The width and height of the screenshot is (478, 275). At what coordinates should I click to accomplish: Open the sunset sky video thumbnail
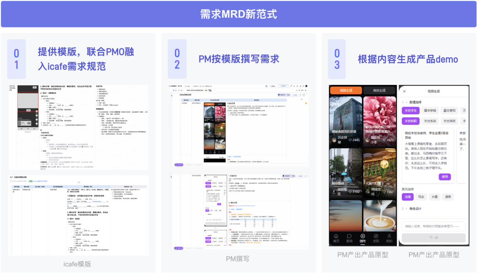point(345,216)
